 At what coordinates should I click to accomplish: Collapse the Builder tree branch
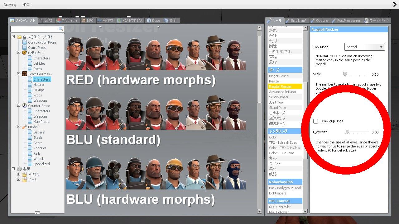[19, 127]
